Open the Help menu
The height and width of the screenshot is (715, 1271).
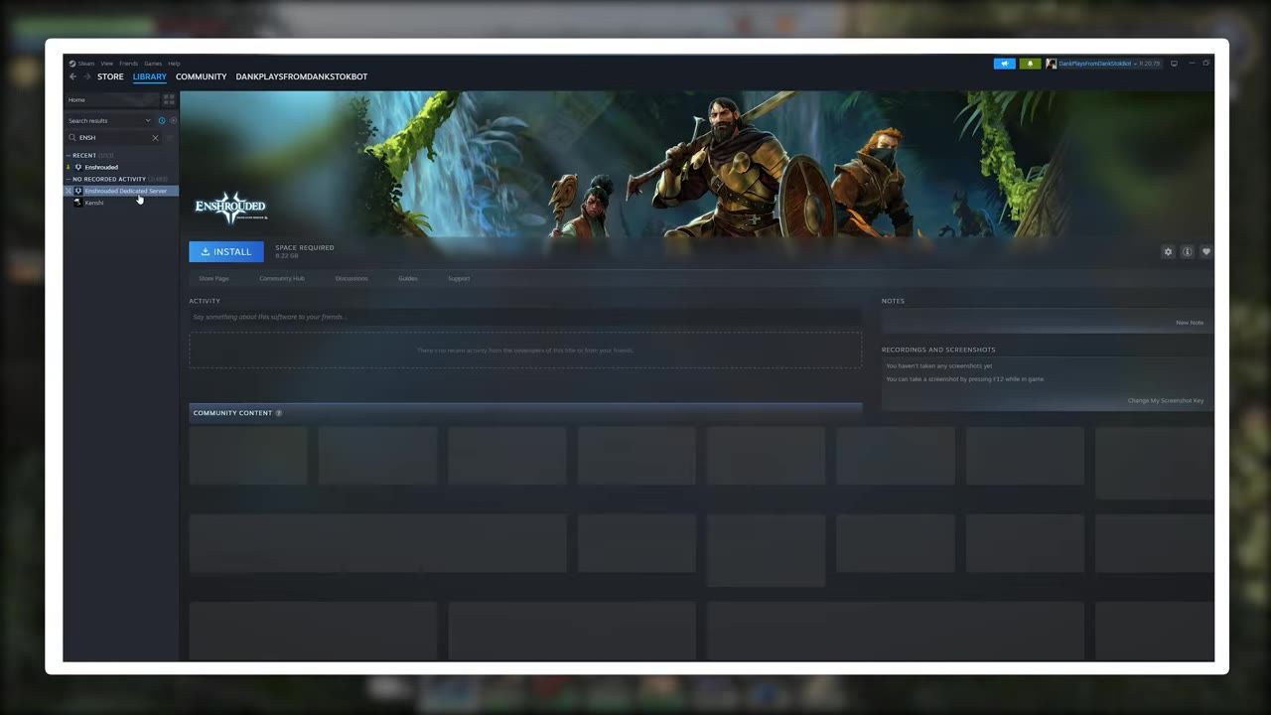tap(174, 64)
